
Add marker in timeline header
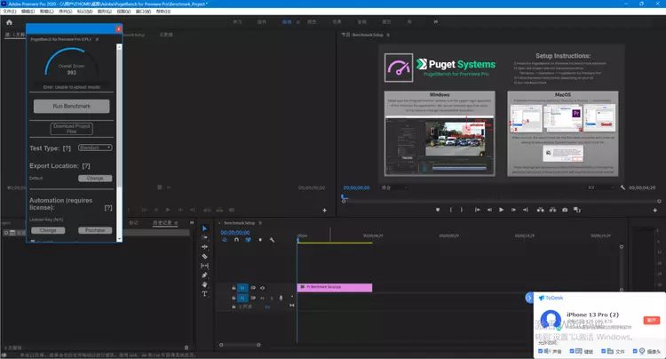click(260, 240)
